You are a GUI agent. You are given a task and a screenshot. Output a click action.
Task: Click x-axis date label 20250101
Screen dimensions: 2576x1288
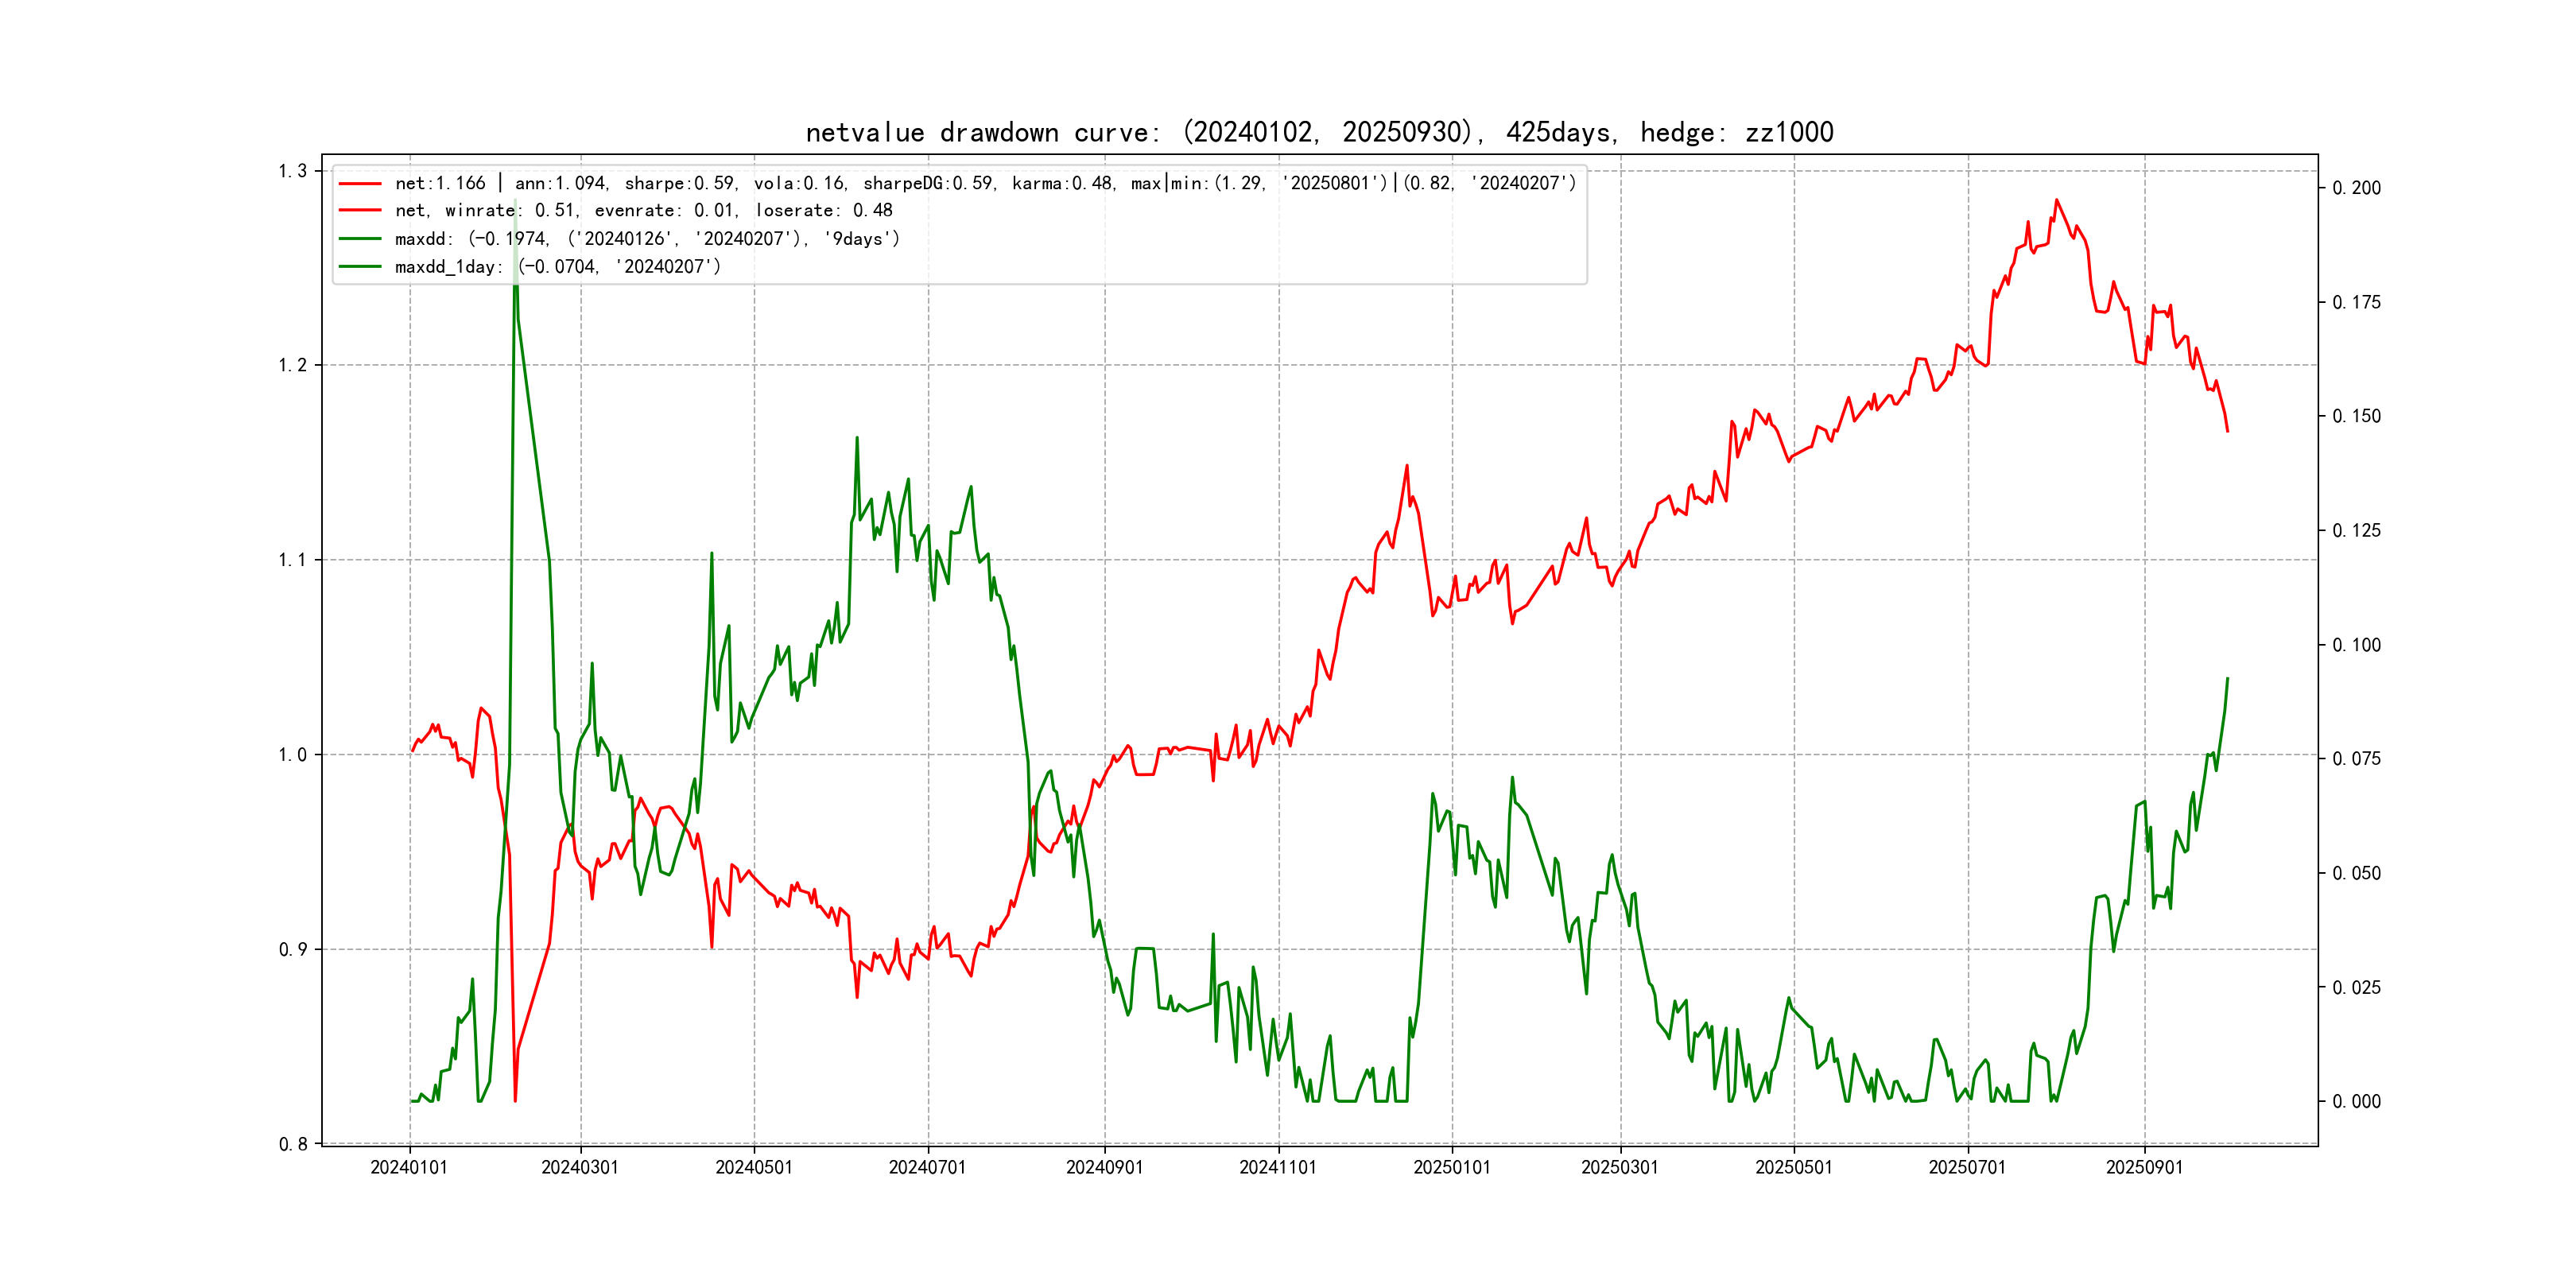1452,1168
